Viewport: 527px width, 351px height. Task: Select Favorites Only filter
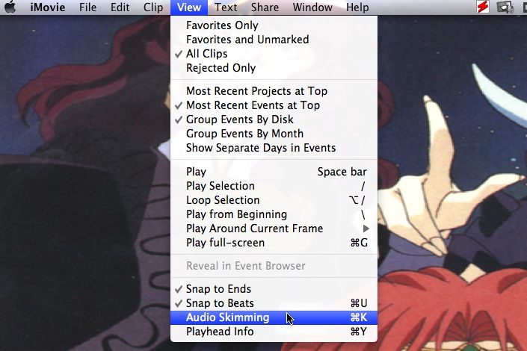pyautogui.click(x=274, y=25)
